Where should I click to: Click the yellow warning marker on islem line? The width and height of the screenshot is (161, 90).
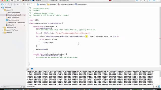tap(87, 36)
